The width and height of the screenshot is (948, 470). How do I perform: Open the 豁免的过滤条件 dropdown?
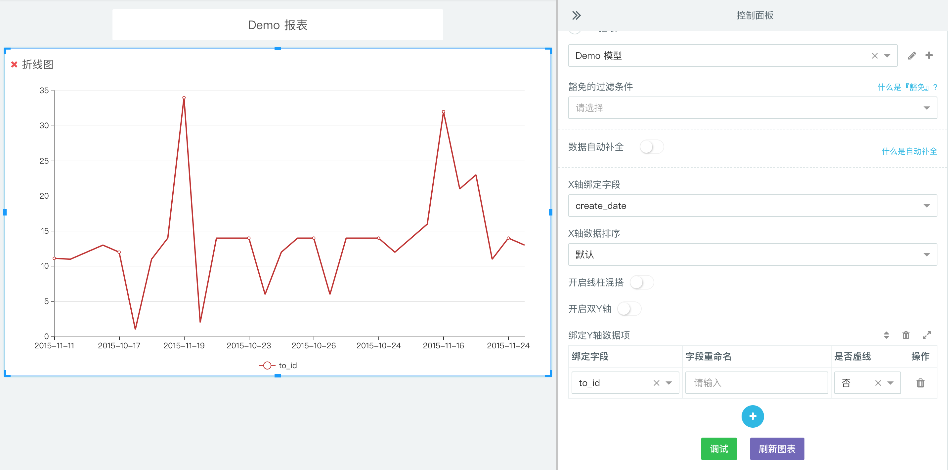click(752, 108)
